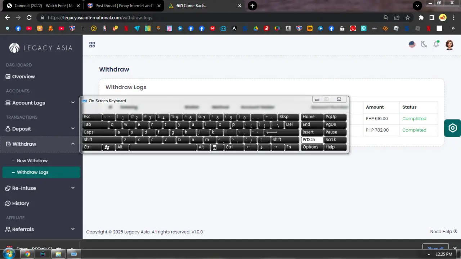
Task: Open Chrome three-dot menu
Action: click(453, 17)
